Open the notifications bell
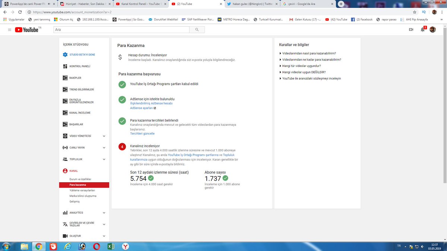Image resolution: width=447 pixels, height=251 pixels. [x=422, y=29]
